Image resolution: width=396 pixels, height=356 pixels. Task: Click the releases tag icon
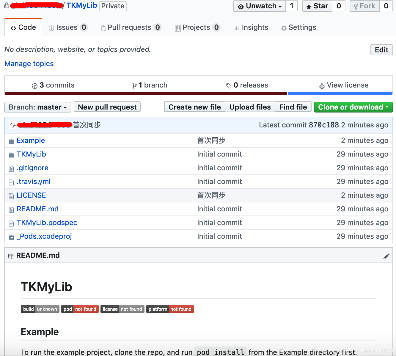click(229, 86)
